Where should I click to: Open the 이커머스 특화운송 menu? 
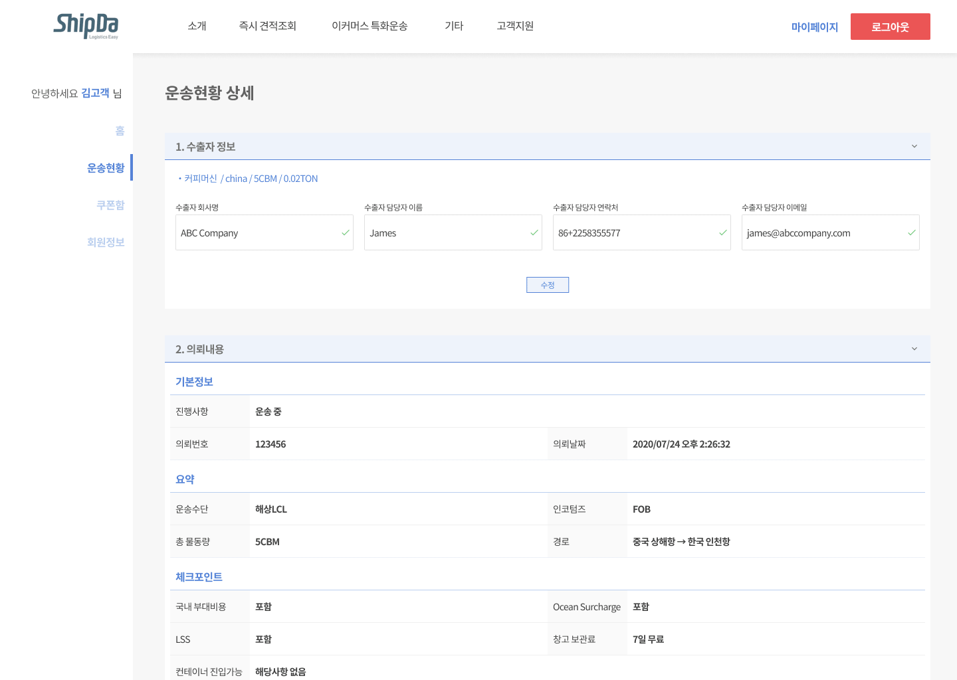370,26
